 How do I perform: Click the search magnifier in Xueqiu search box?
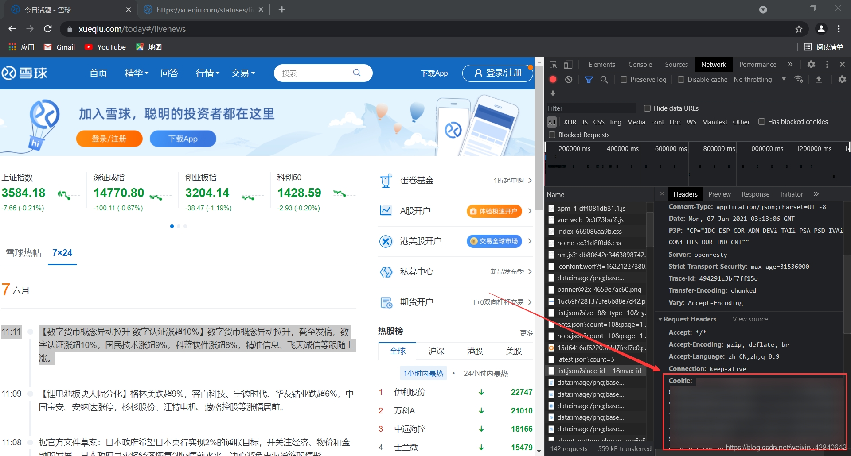coord(357,73)
